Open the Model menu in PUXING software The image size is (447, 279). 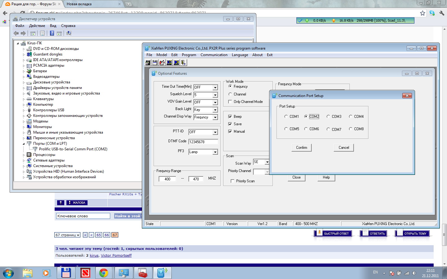click(161, 55)
